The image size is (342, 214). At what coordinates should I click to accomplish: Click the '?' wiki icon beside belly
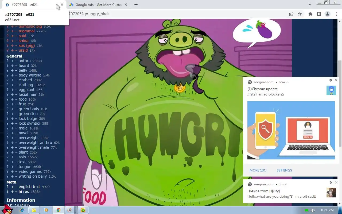(7, 70)
